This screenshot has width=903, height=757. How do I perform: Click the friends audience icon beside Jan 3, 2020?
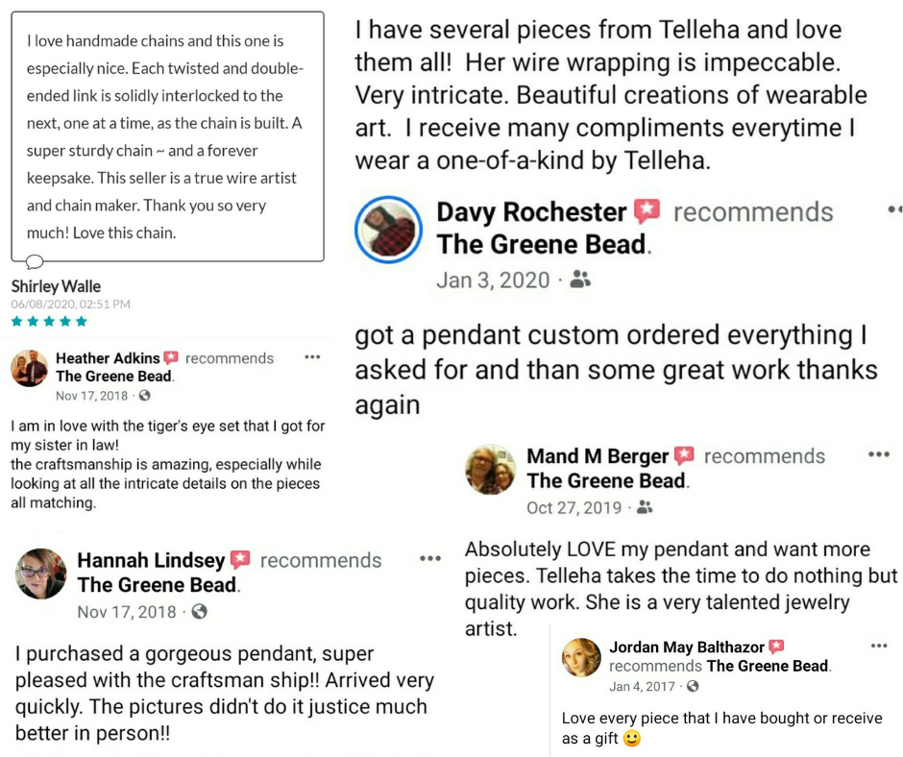580,280
